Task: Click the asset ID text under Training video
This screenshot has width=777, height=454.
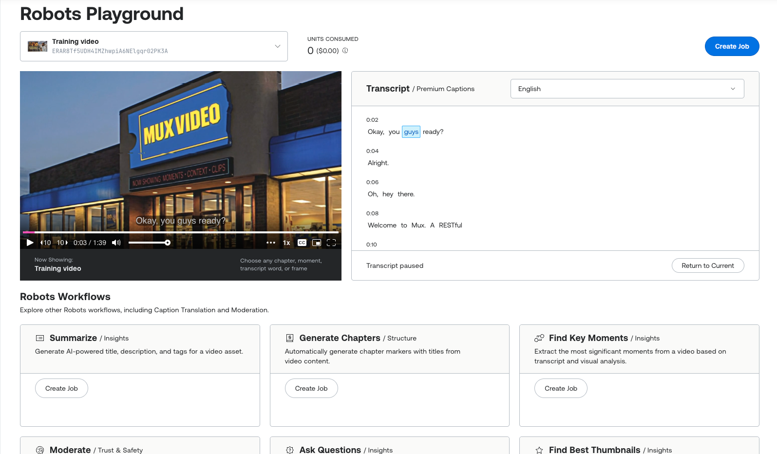Action: point(110,51)
